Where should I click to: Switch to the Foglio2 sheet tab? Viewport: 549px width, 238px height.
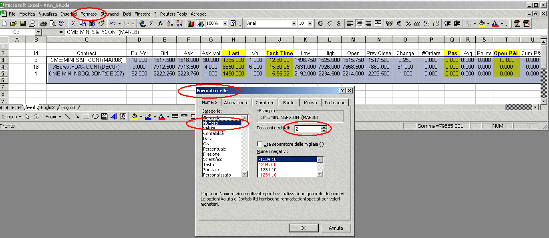click(48, 107)
